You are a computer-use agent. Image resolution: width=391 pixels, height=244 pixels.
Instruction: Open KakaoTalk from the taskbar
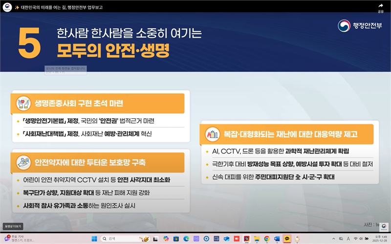point(287,239)
